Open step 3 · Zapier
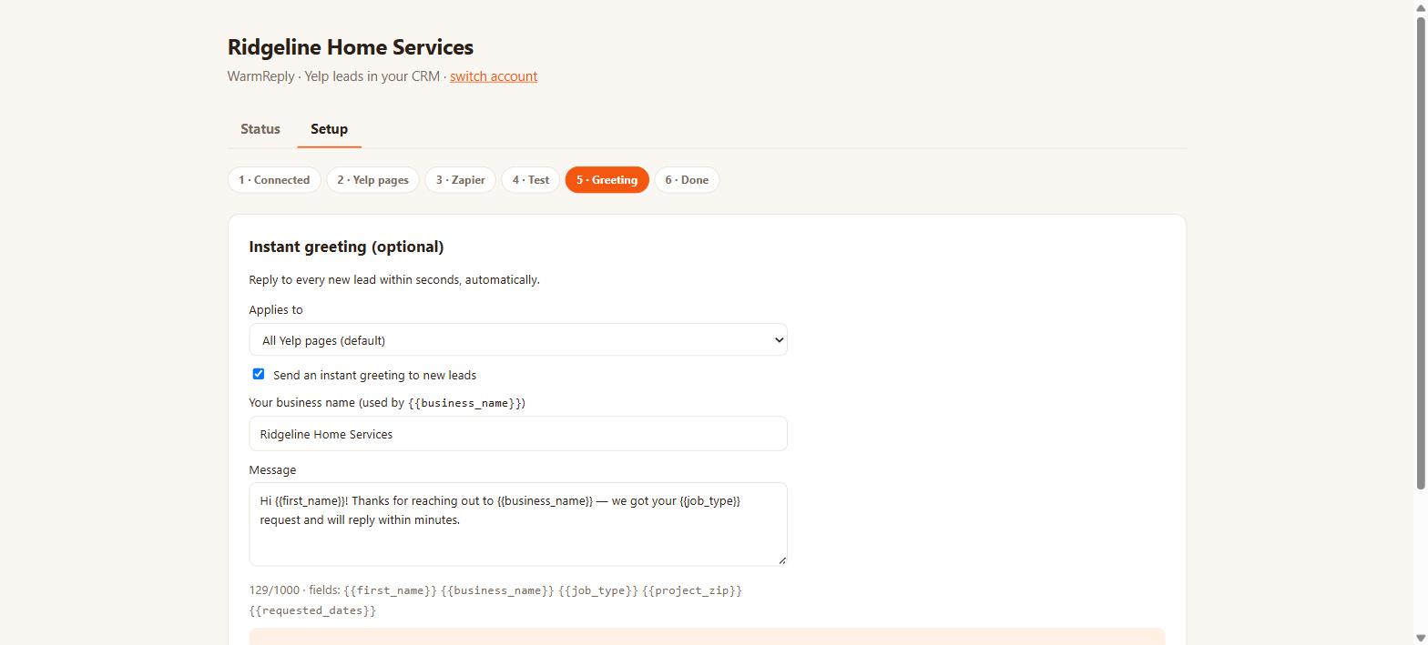Screen dimensions: 1428x645 click(460, 180)
